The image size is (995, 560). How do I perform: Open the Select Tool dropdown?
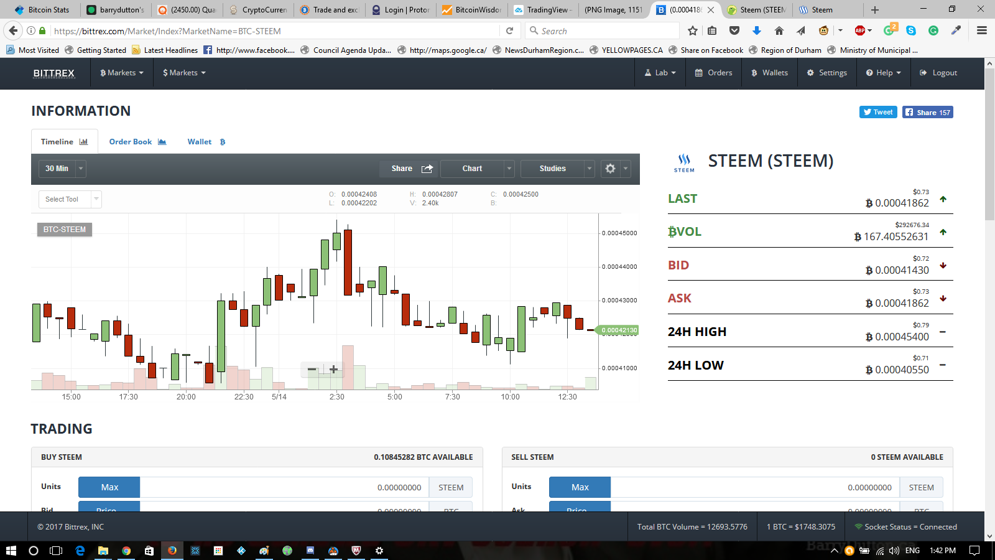click(70, 199)
